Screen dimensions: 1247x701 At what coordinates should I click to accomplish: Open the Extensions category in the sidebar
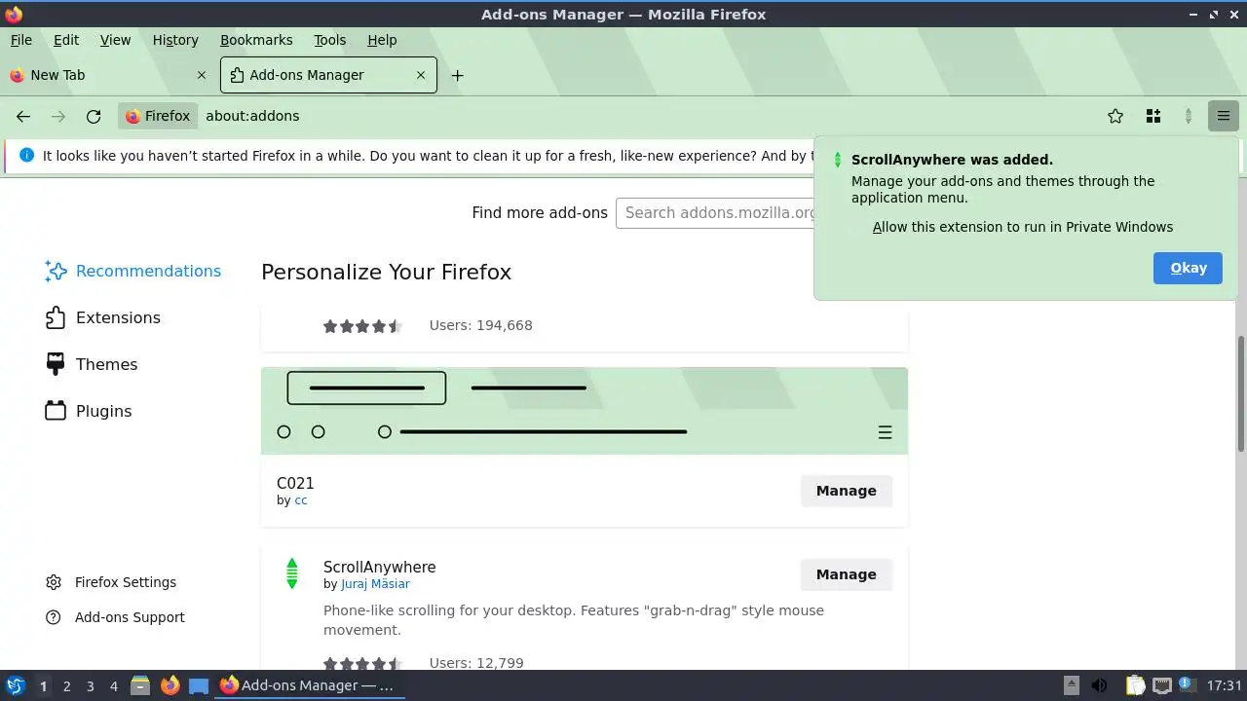point(102,318)
